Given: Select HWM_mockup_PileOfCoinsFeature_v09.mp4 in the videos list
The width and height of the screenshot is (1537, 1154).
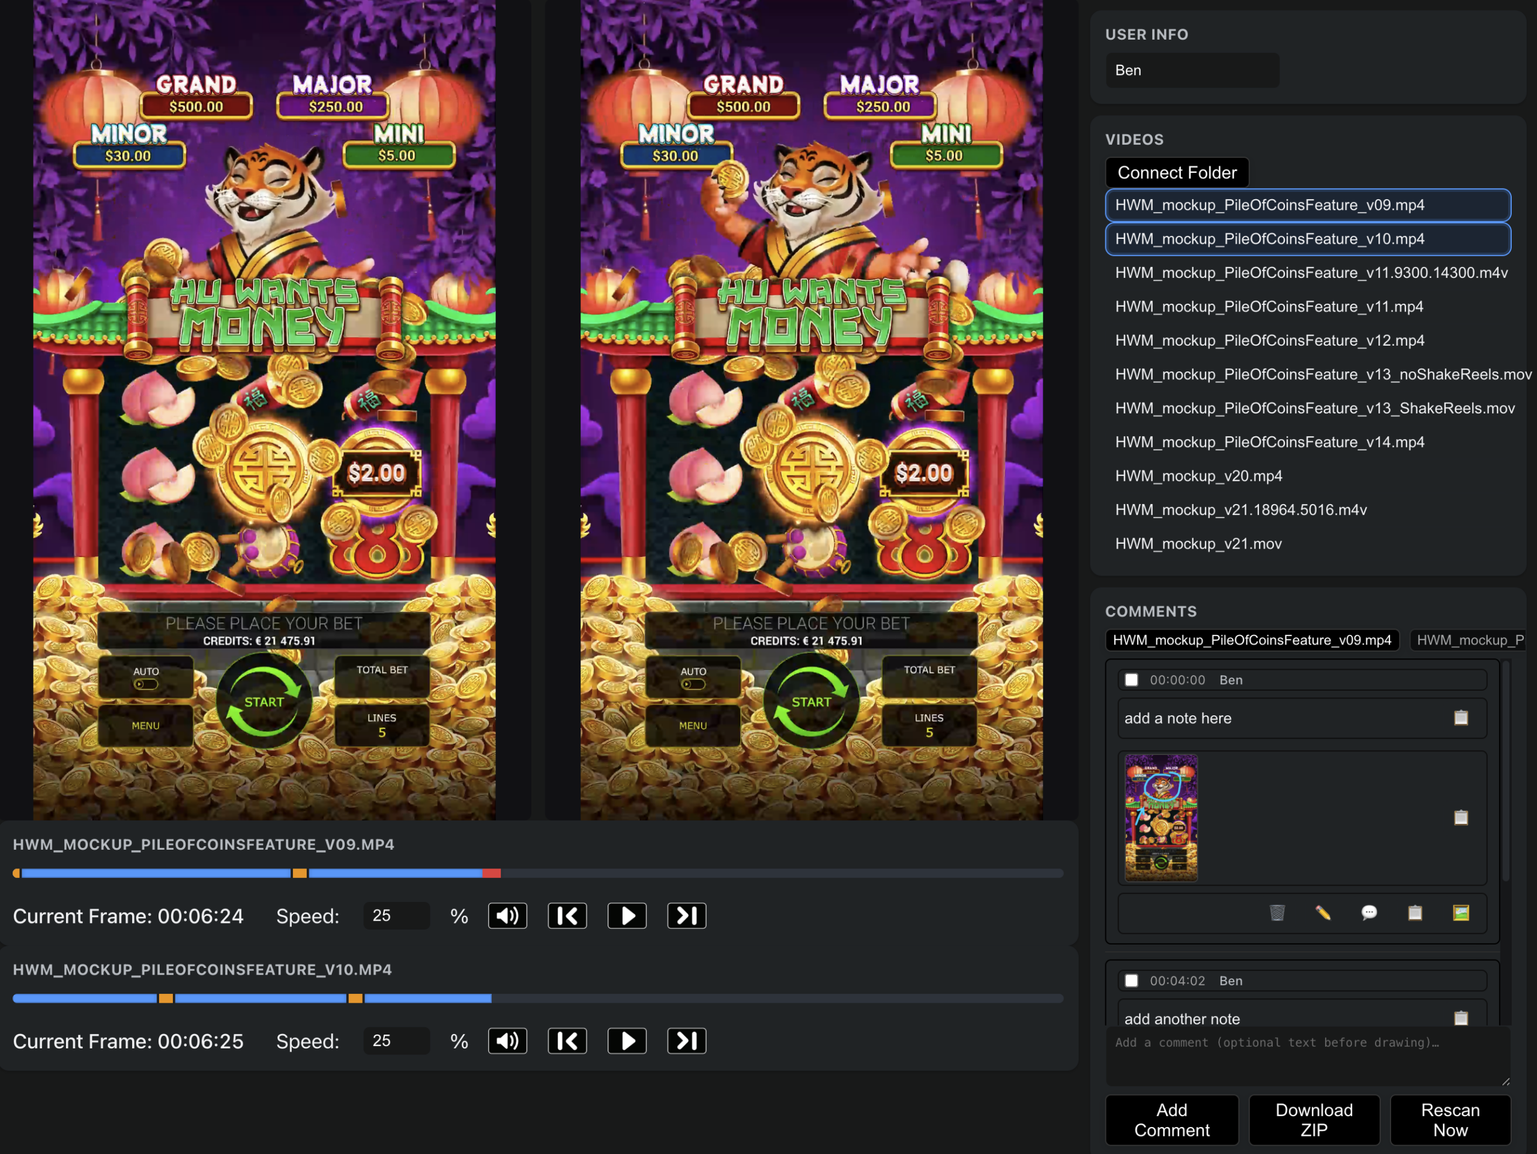Looking at the screenshot, I should 1308,205.
